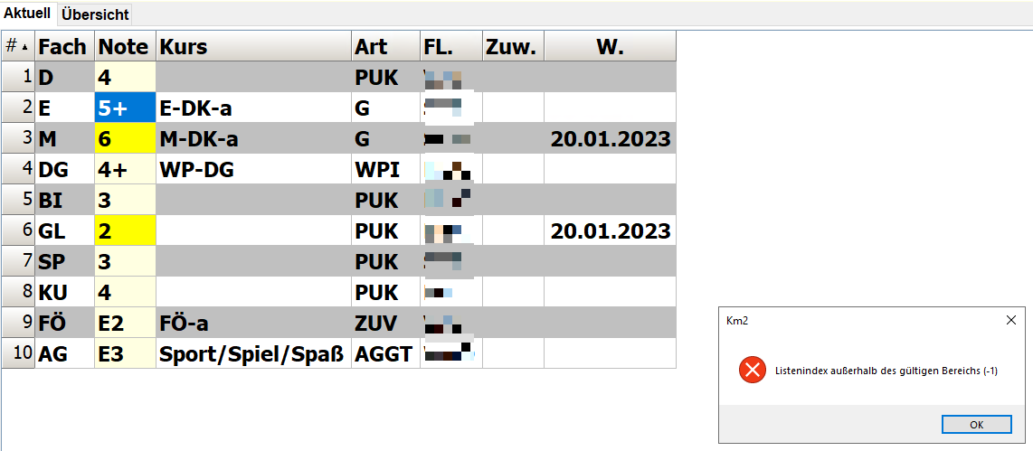Select the 20.01.2023 date in row 3
The height and width of the screenshot is (451, 1033).
point(610,139)
